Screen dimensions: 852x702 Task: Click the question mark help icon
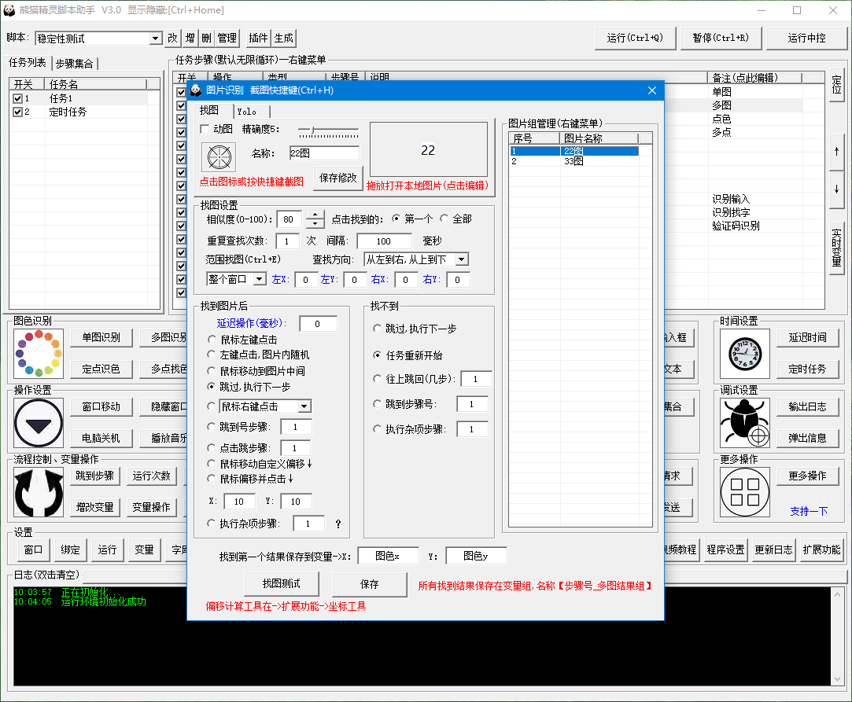(338, 524)
